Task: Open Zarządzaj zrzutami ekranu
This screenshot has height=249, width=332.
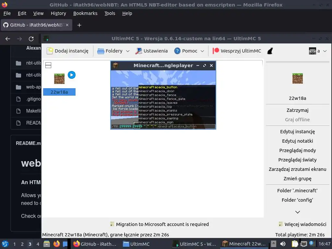Action: 298,169
